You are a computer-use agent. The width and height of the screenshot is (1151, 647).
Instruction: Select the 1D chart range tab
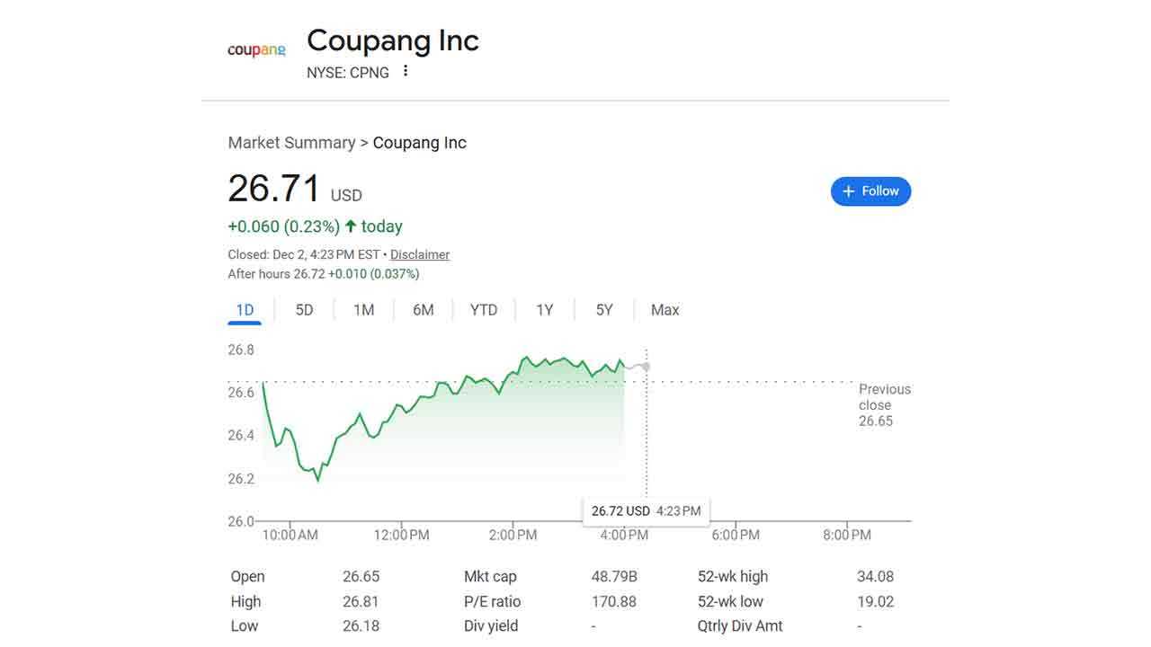[245, 310]
